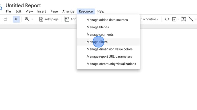Select the line drawing tool icon
The image size is (197, 110).
[x=191, y=19]
